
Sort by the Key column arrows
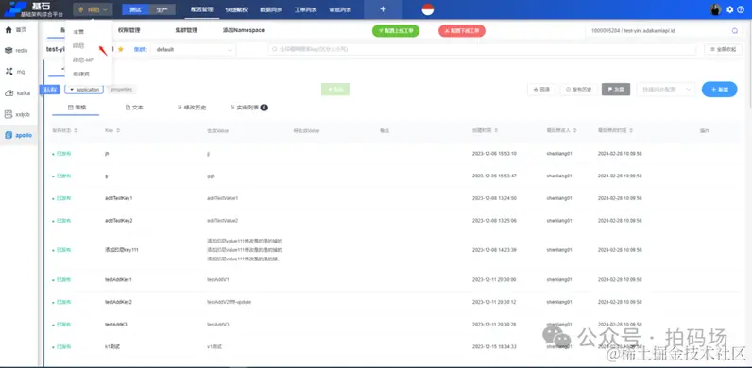[118, 130]
